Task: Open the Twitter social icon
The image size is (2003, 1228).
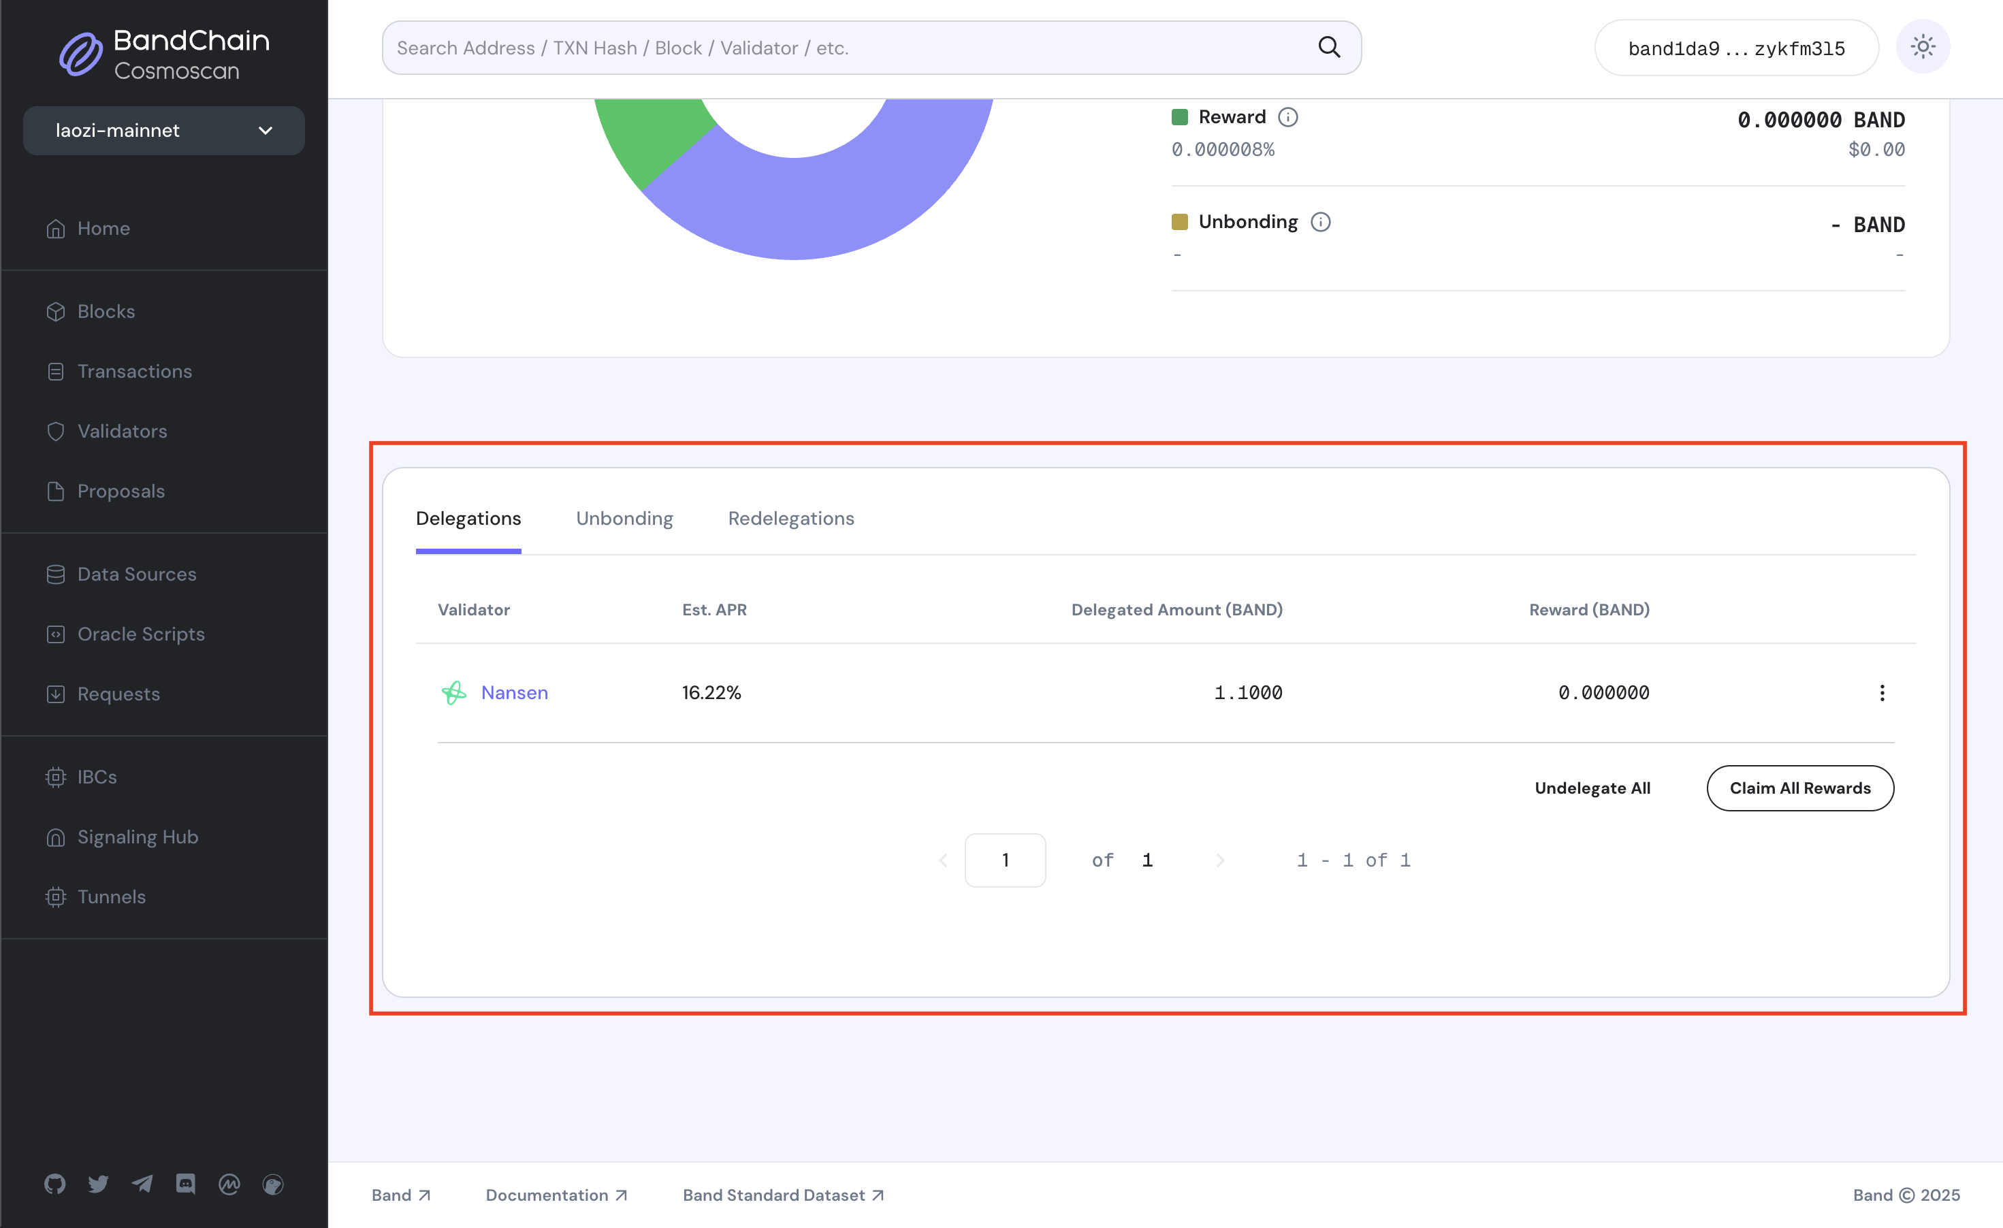Action: click(98, 1183)
